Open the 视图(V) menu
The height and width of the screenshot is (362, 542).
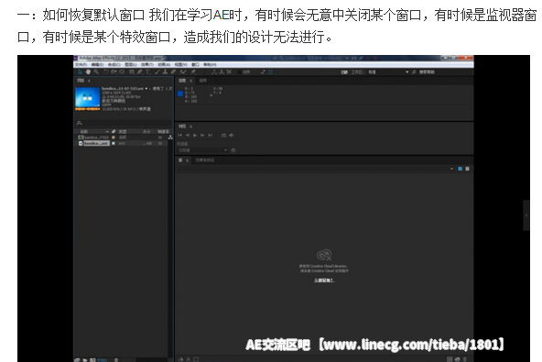coord(180,65)
